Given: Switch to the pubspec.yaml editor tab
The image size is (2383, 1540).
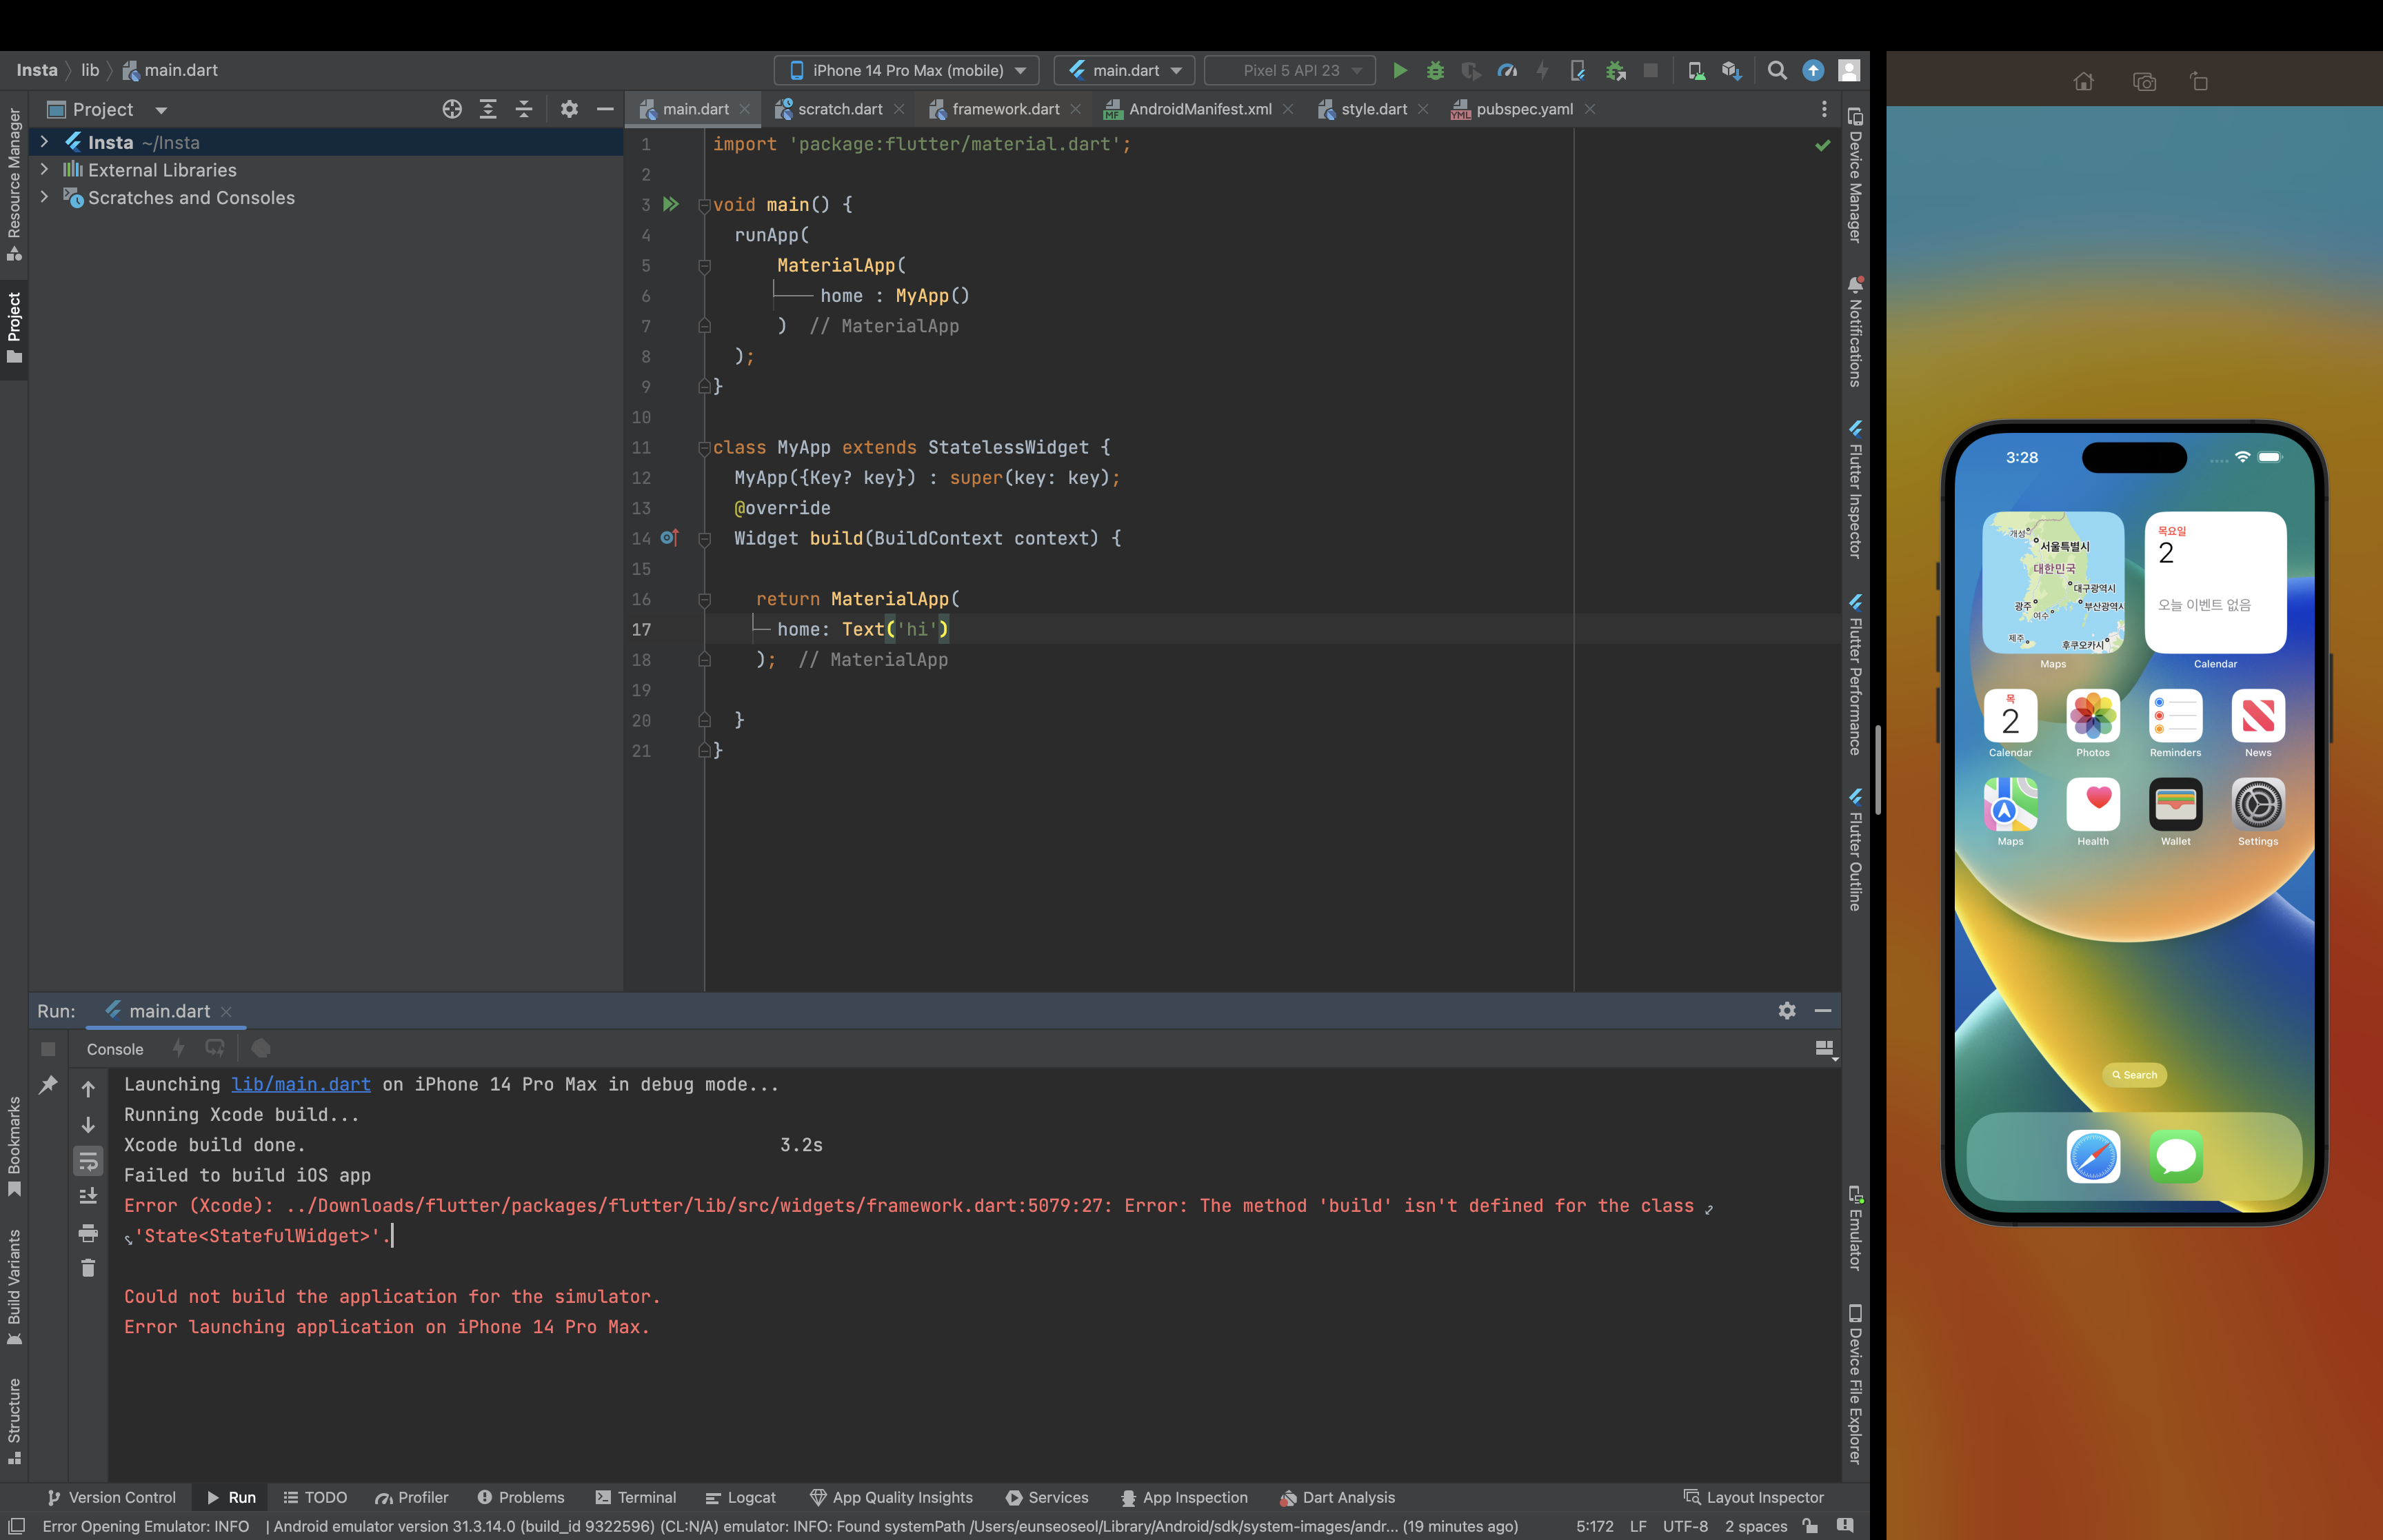Looking at the screenshot, I should click(x=1523, y=109).
